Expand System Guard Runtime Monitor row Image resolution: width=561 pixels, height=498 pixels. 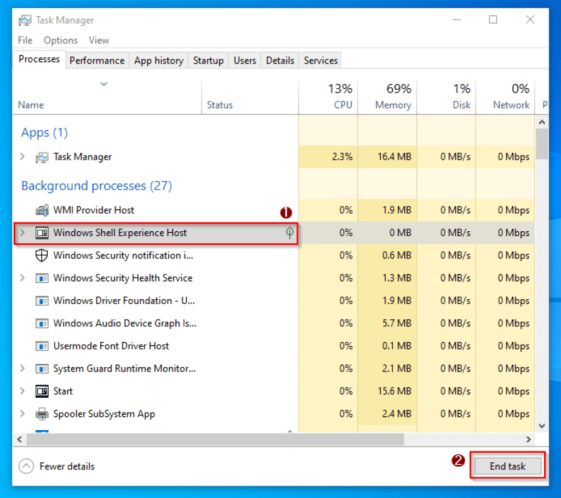pos(22,369)
